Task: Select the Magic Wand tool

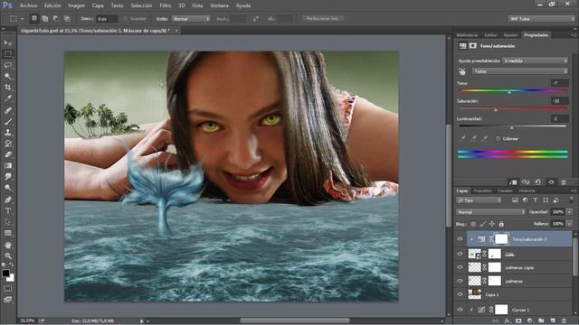Action: click(8, 76)
